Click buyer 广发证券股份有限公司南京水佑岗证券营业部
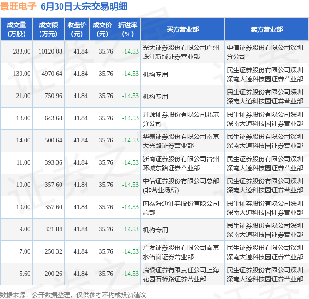This screenshot has height=299, width=309. coord(181,252)
